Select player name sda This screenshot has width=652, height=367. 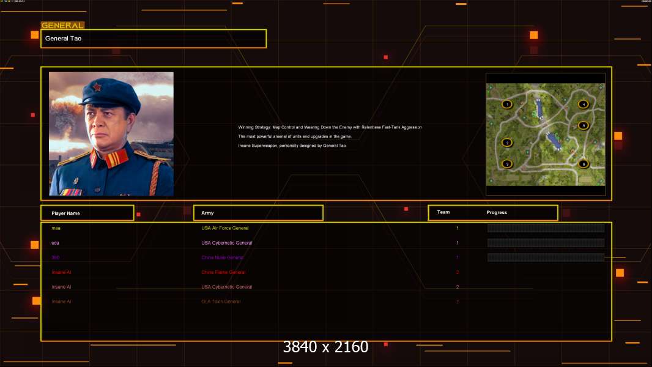pos(55,243)
